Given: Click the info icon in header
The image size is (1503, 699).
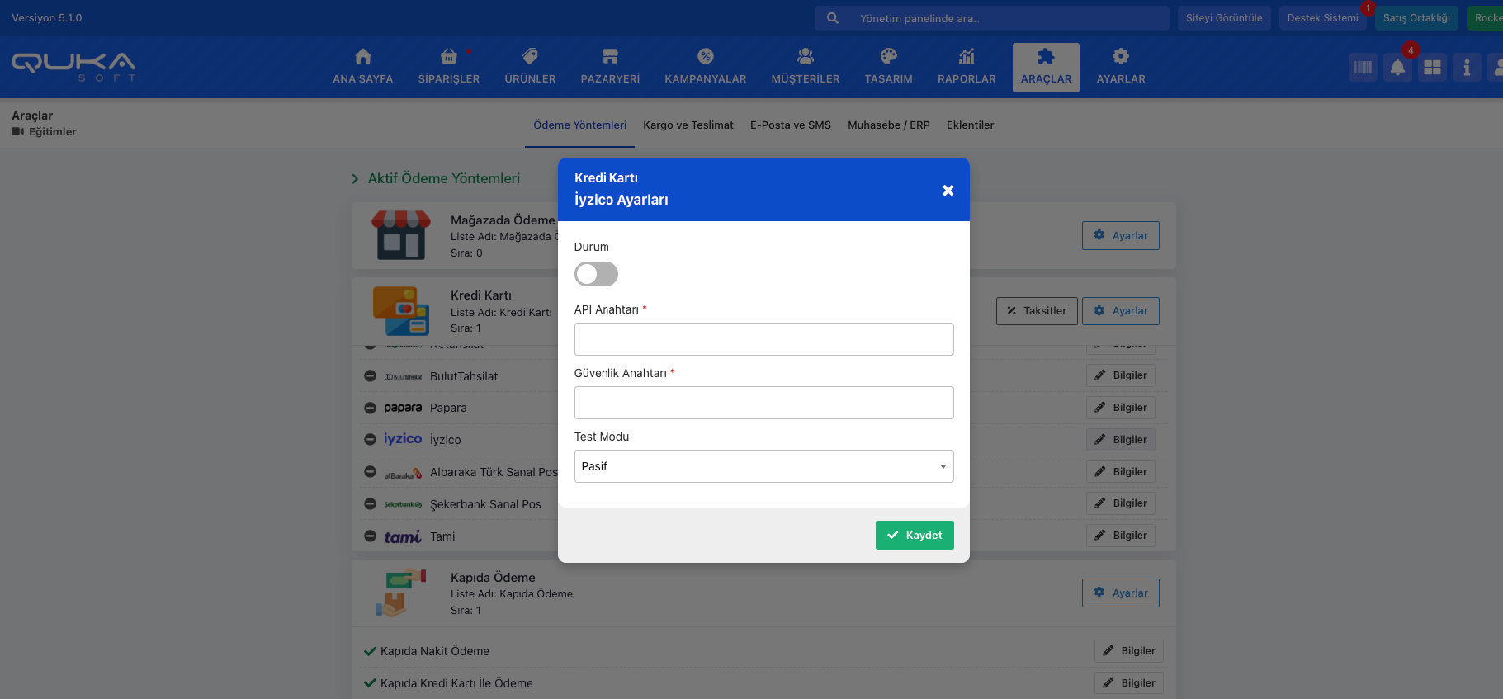Looking at the screenshot, I should point(1467,68).
